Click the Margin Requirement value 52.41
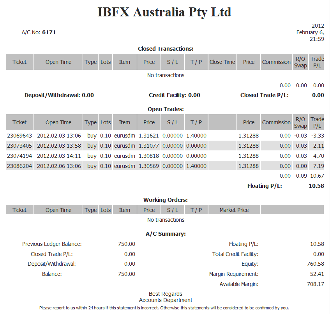 click(317, 274)
